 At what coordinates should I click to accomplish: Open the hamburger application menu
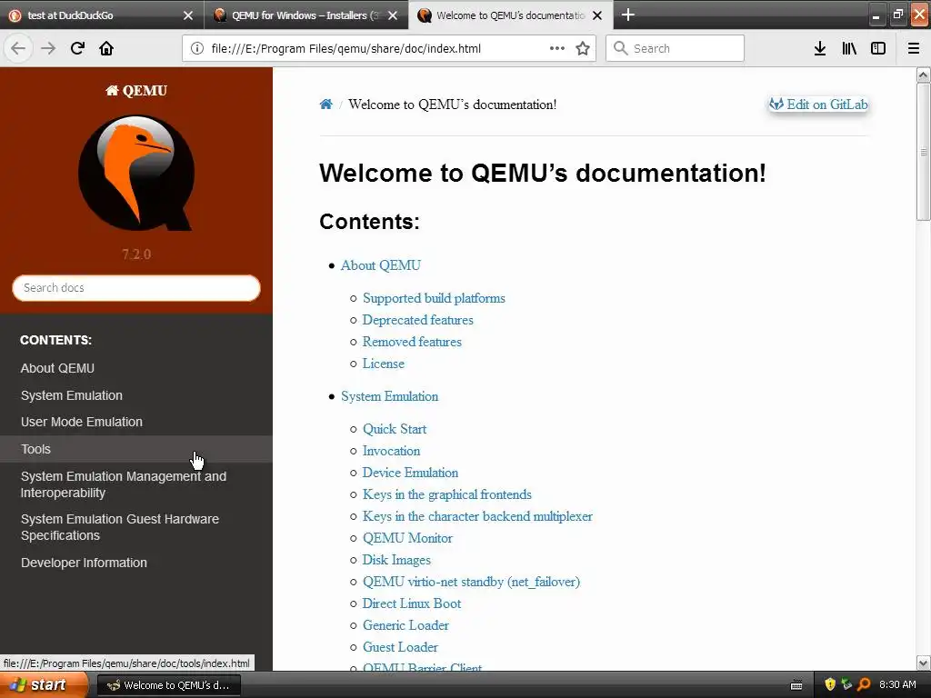click(x=914, y=49)
